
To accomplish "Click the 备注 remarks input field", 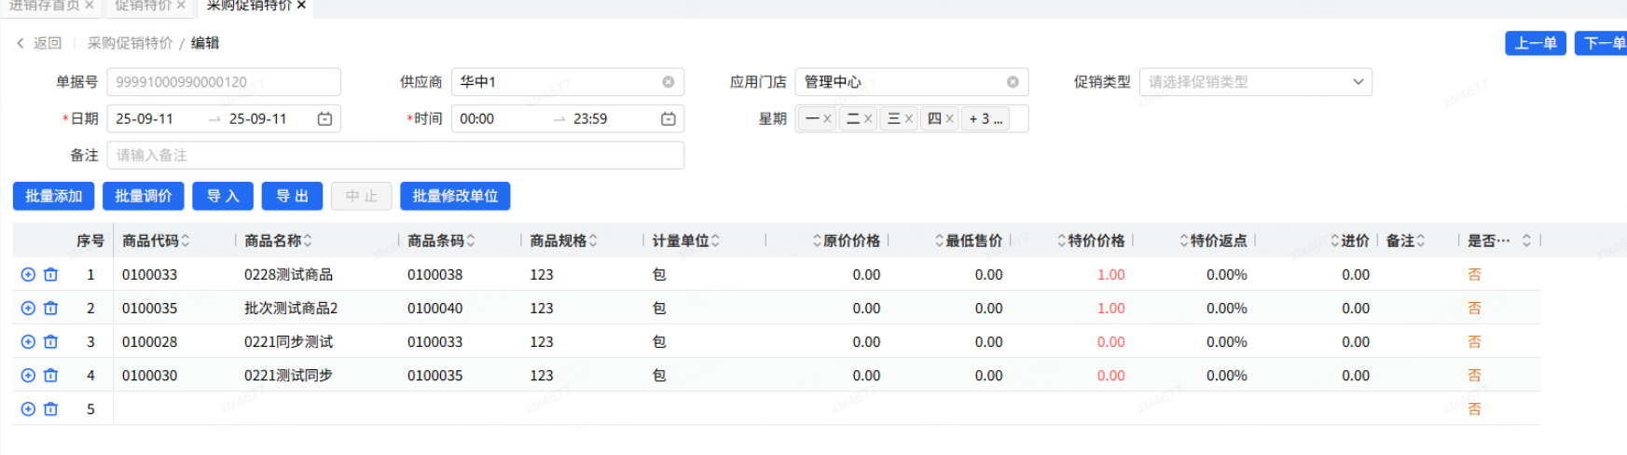I will click(395, 155).
